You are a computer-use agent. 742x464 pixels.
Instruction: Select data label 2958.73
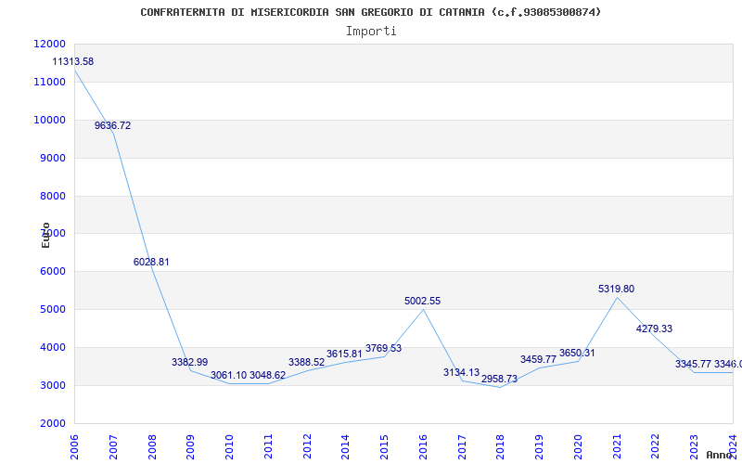(500, 380)
